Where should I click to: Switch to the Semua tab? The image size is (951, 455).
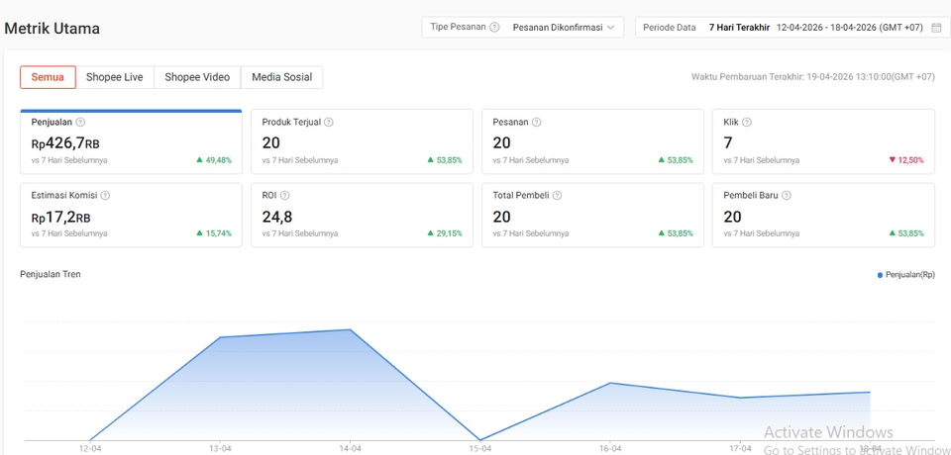48,77
